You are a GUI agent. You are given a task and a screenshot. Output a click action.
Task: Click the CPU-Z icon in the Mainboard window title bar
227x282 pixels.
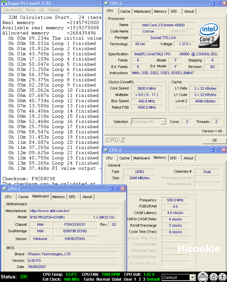click(5, 188)
